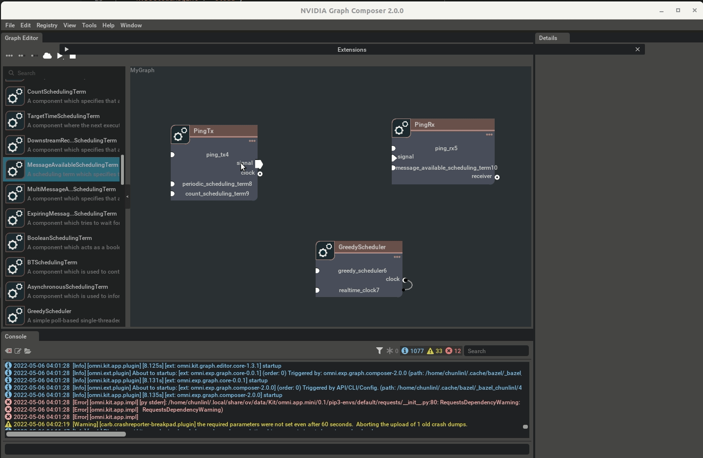This screenshot has height=458, width=703.
Task: Close the Extensions panel
Action: [x=638, y=49]
